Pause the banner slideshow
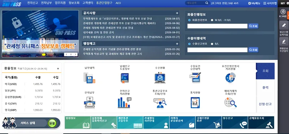Image resolution: width=289 pixels, height=134 pixels. (71, 55)
